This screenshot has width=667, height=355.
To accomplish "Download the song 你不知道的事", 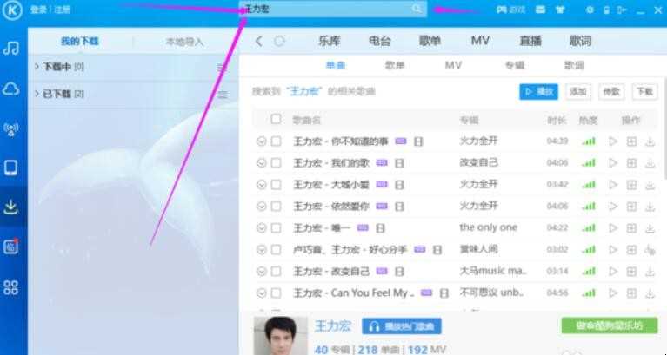I will [x=650, y=141].
